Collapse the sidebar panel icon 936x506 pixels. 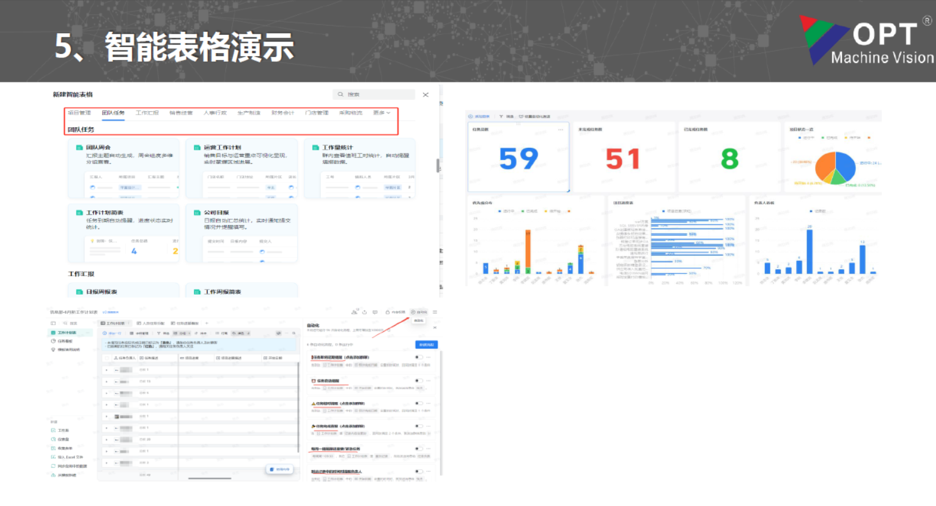(53, 323)
